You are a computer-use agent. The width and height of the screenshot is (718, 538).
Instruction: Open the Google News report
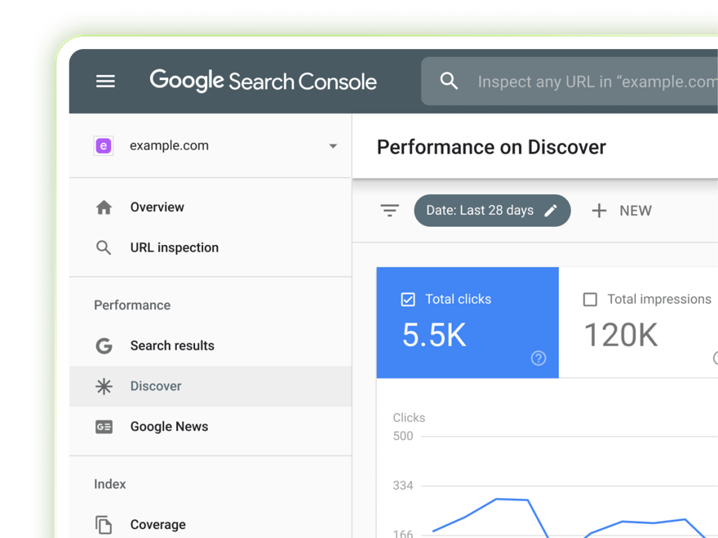[x=169, y=427]
